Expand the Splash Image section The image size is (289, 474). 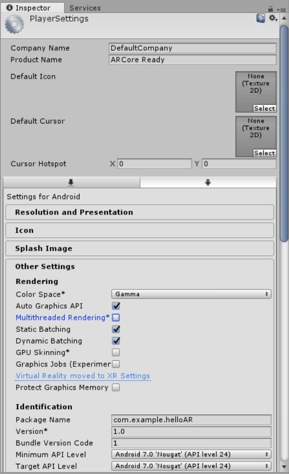140,249
